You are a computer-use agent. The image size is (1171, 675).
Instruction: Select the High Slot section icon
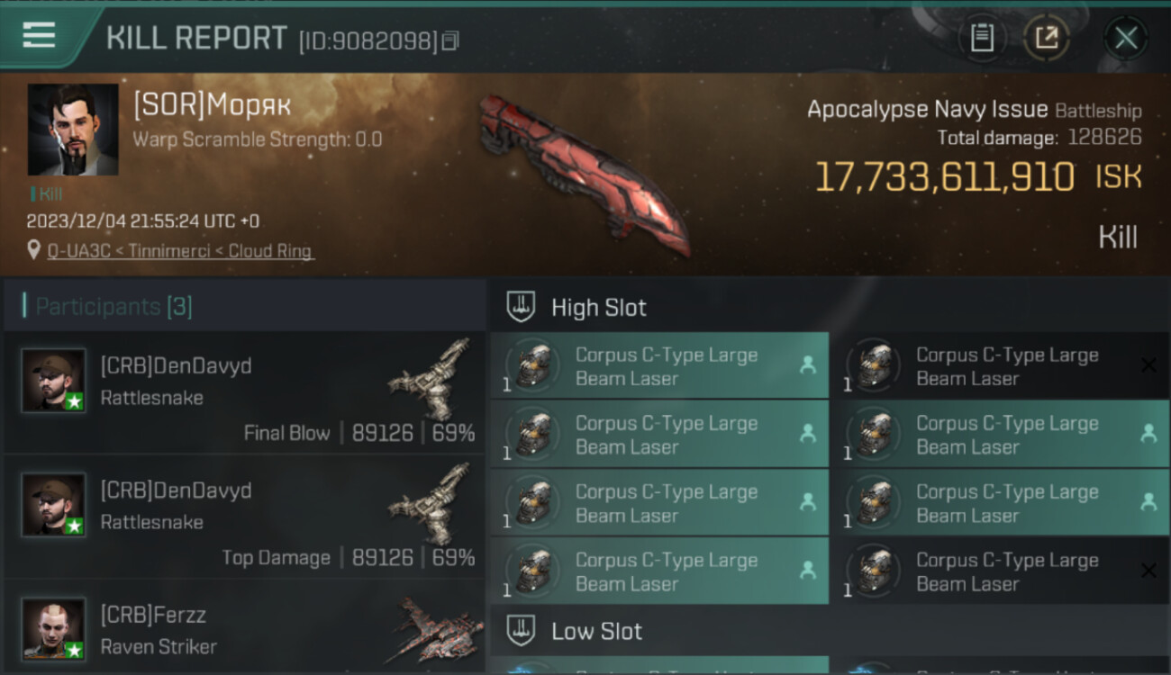point(521,307)
